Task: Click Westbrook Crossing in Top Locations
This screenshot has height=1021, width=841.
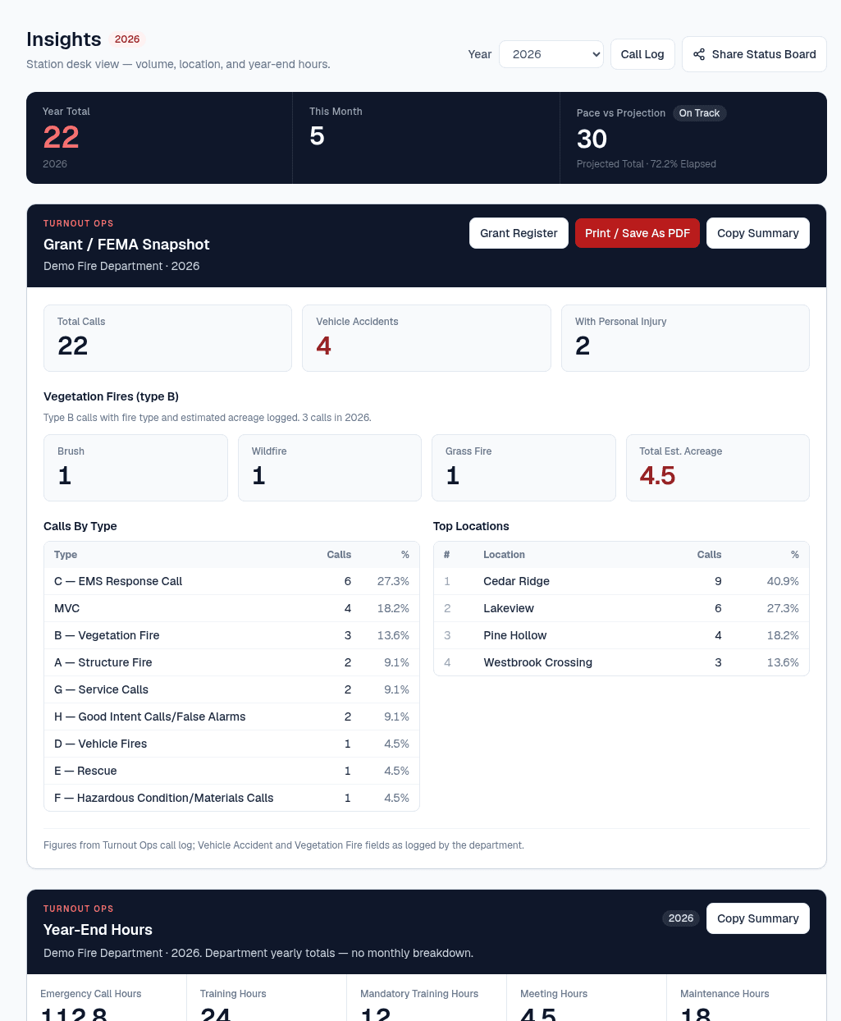Action: (537, 662)
